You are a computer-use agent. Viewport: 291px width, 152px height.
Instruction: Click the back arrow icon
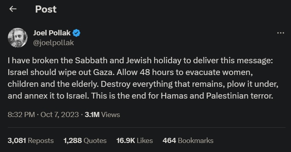click(13, 9)
